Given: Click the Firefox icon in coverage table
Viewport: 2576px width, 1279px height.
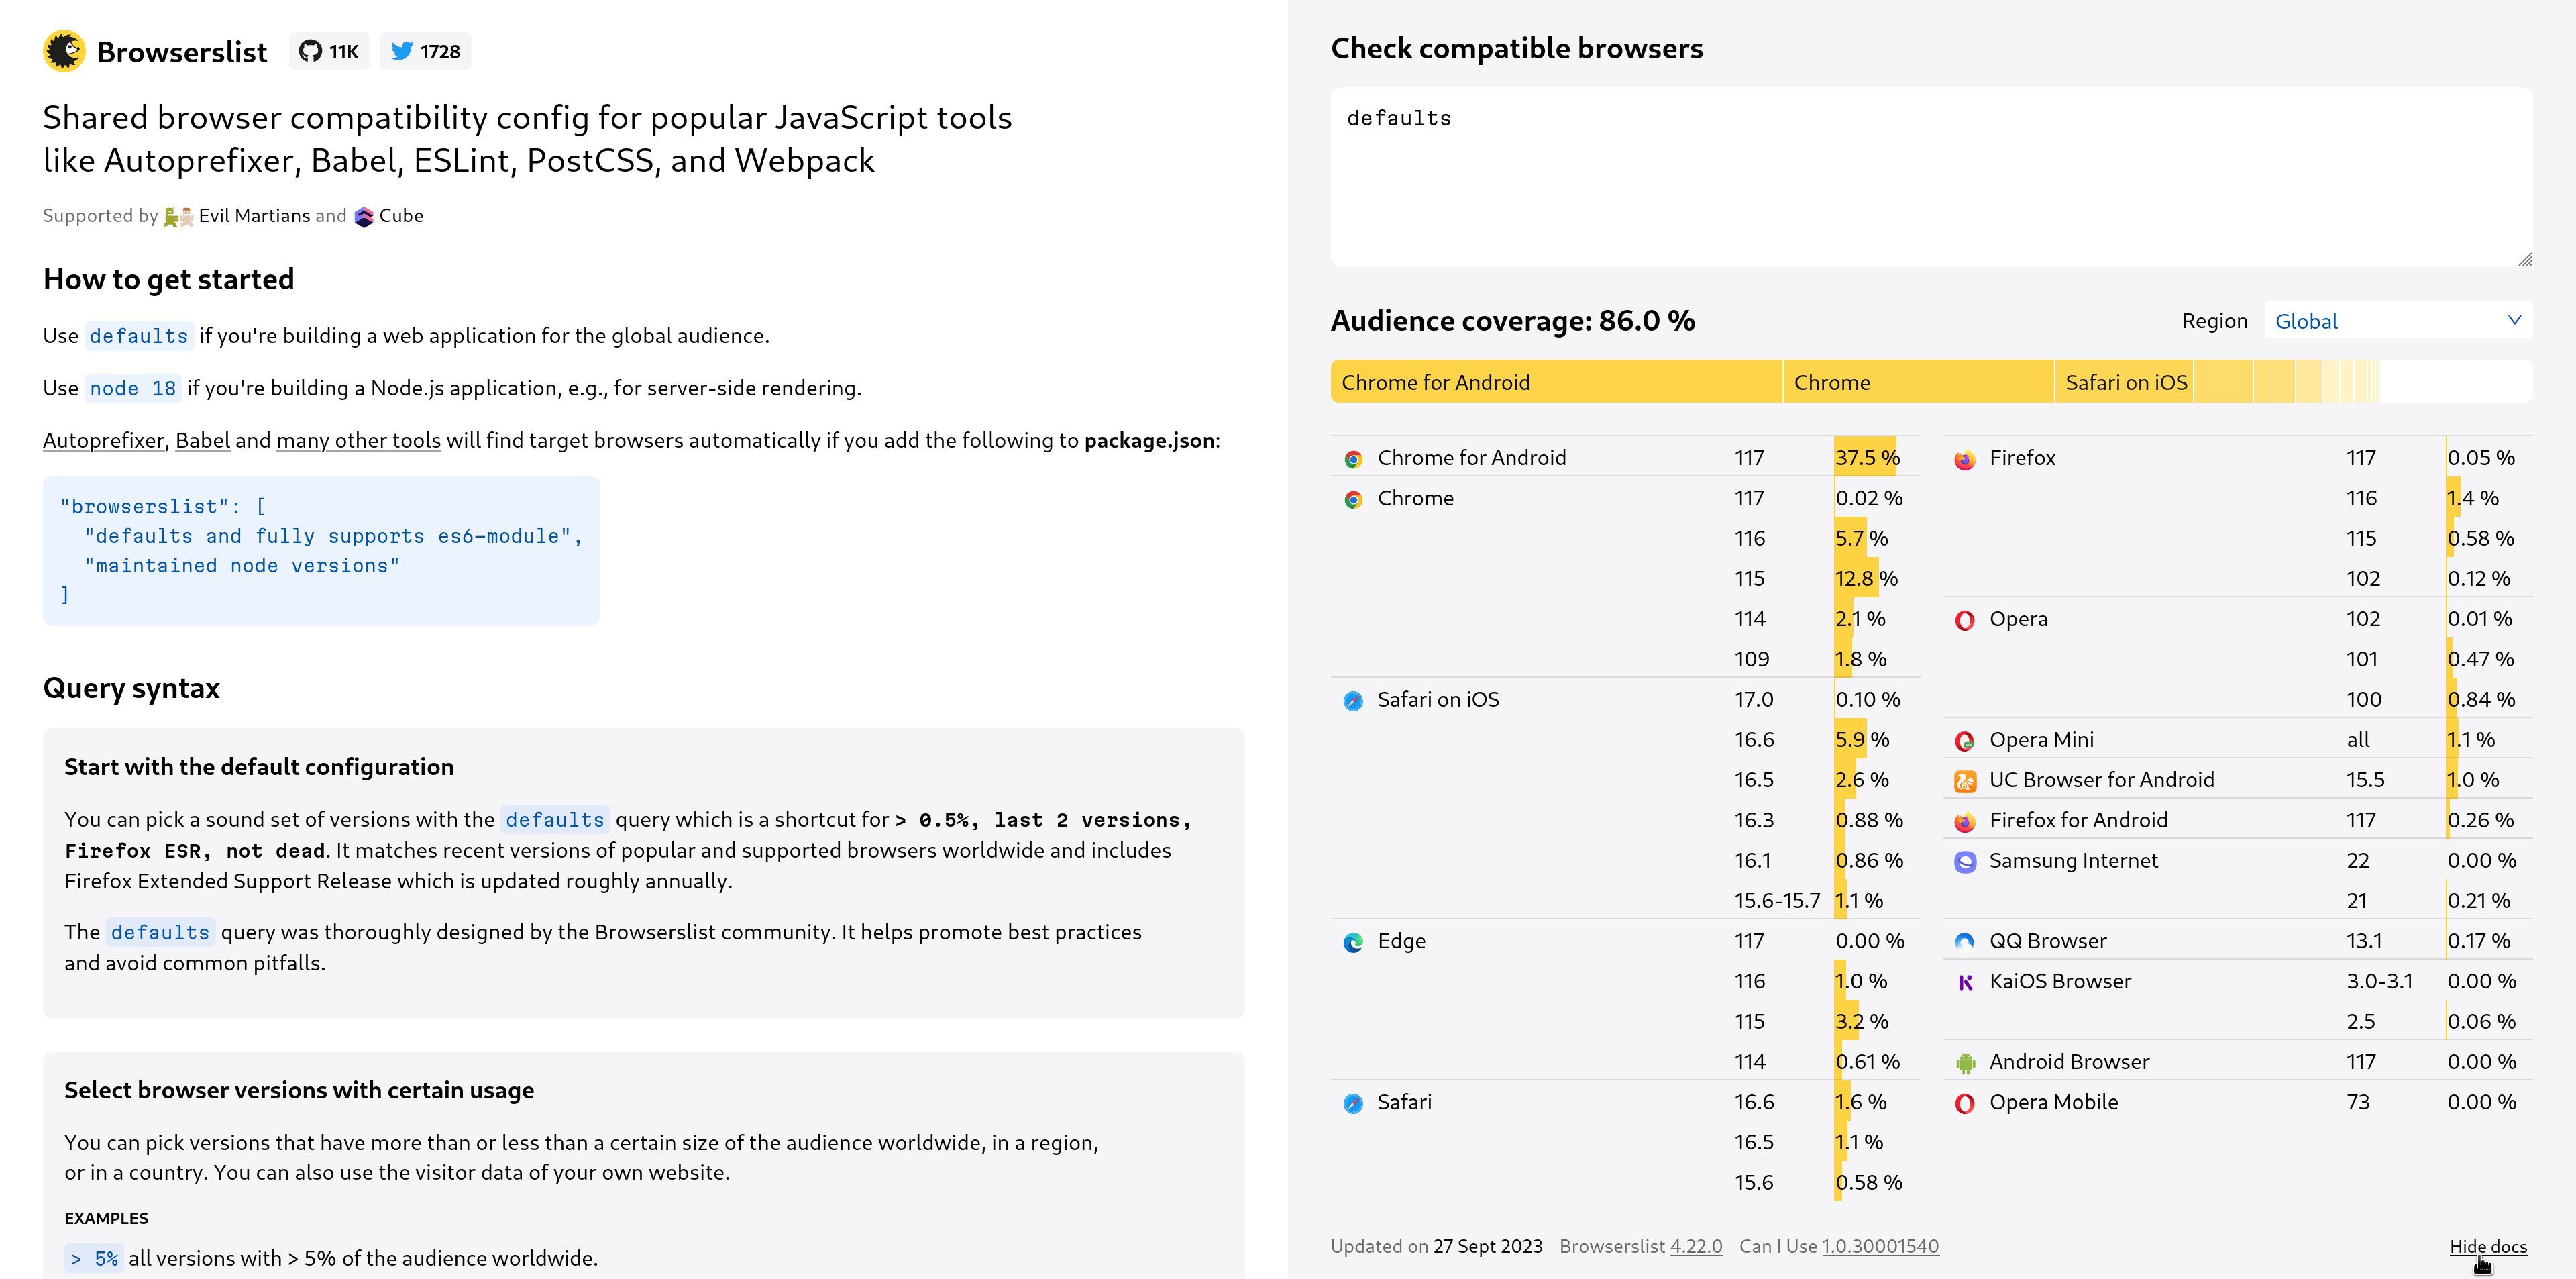Looking at the screenshot, I should point(1964,459).
